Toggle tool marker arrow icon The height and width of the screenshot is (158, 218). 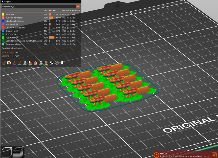(62, 63)
